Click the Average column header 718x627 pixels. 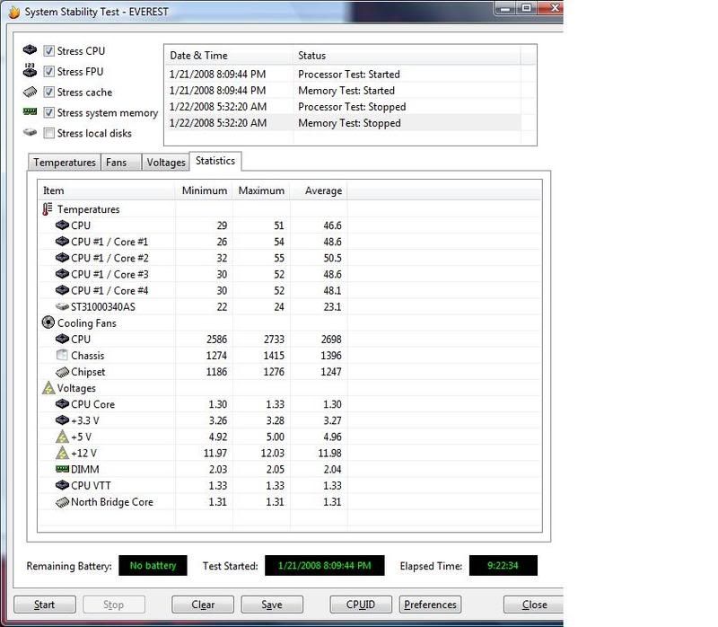tap(319, 190)
